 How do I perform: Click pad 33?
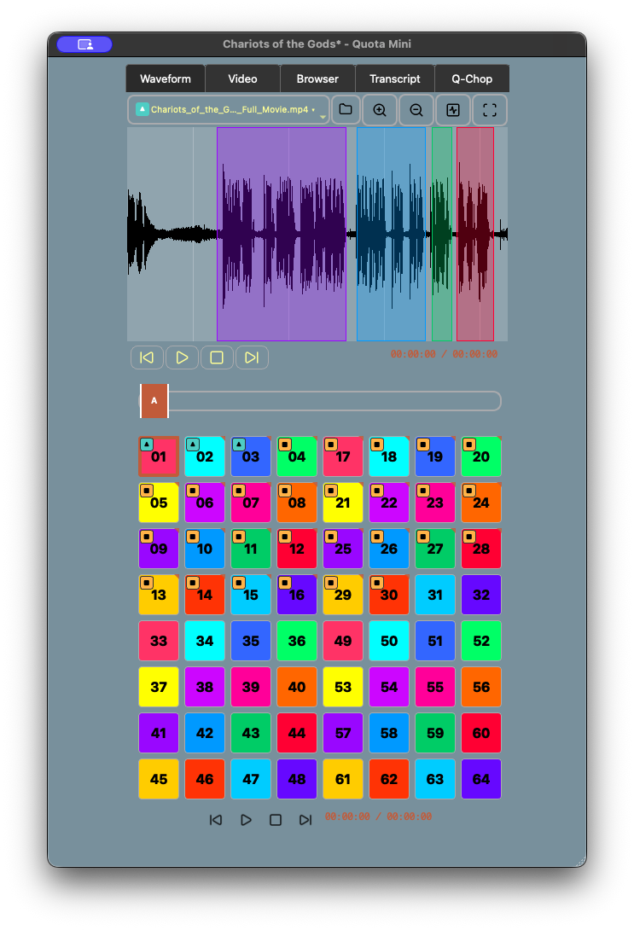click(159, 641)
